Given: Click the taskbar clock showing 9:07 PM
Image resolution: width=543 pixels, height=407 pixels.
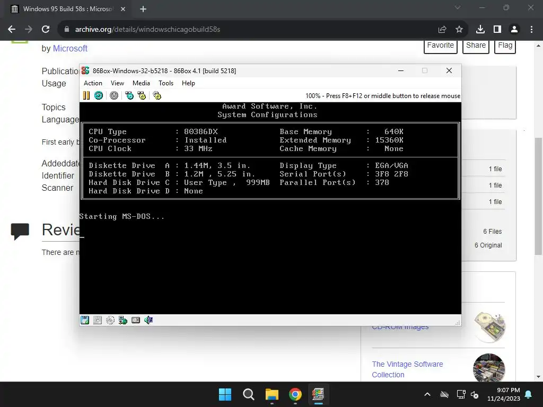Looking at the screenshot, I should pyautogui.click(x=504, y=394).
